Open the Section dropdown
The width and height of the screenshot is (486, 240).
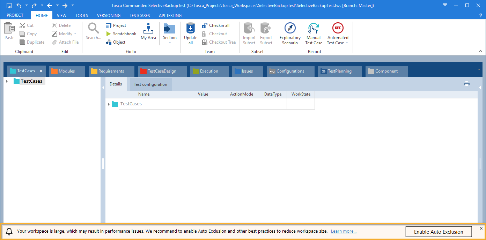point(170,43)
